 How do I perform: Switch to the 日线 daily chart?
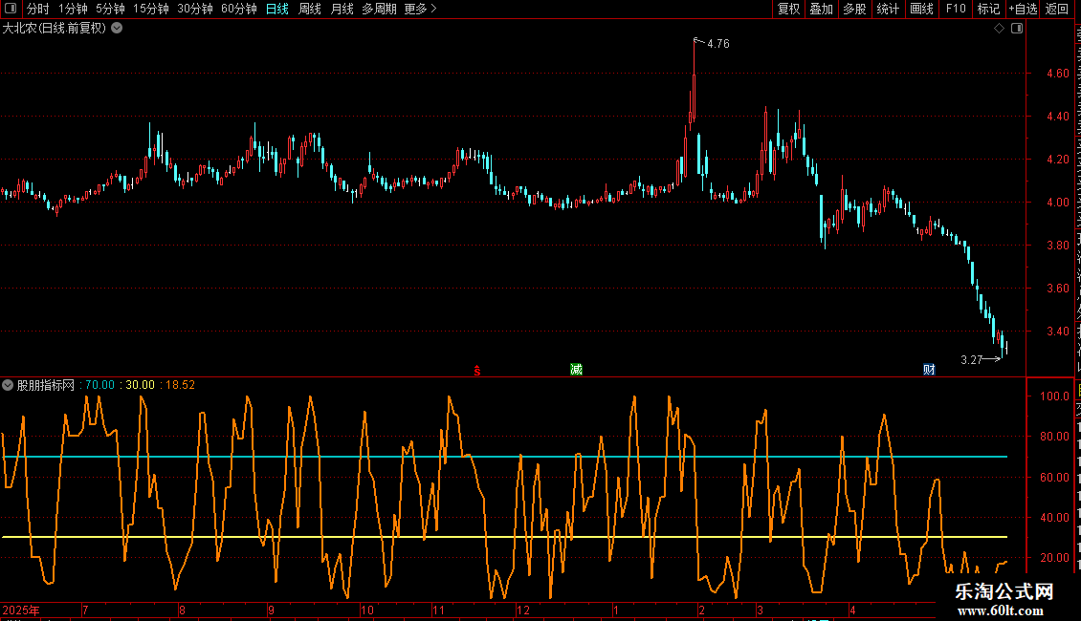pyautogui.click(x=277, y=9)
